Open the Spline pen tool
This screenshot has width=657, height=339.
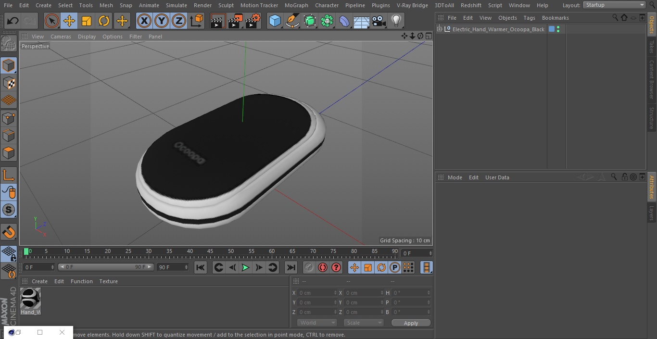pos(292,21)
